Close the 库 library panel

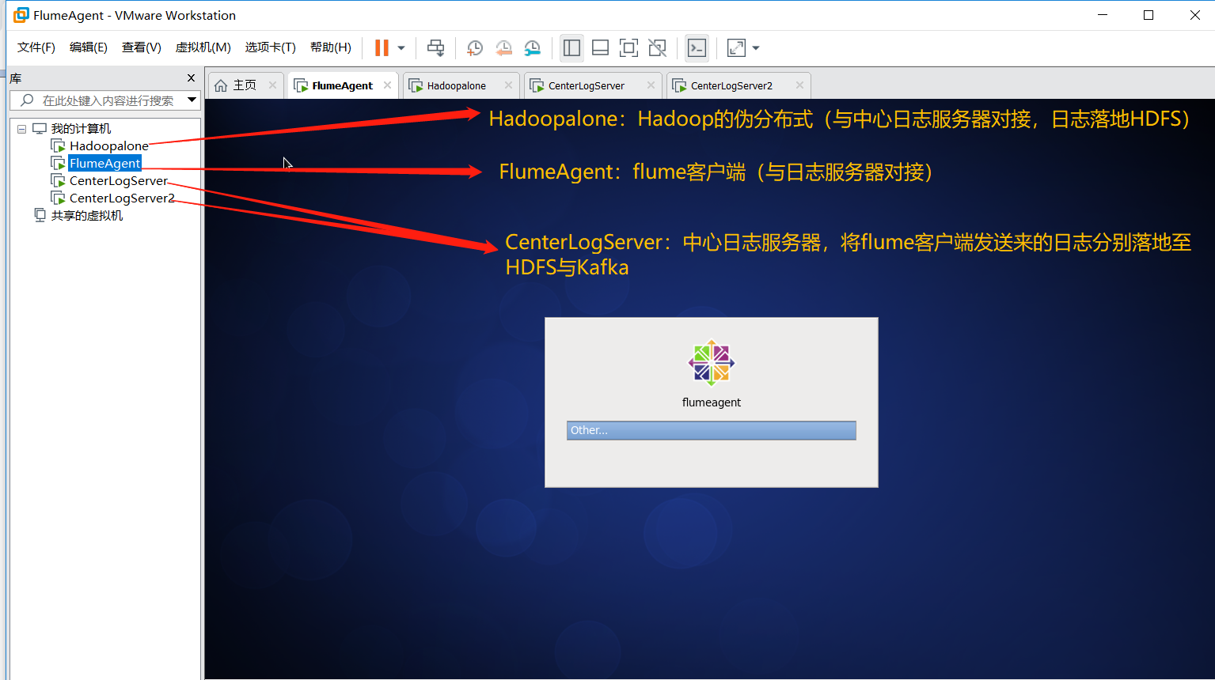191,77
